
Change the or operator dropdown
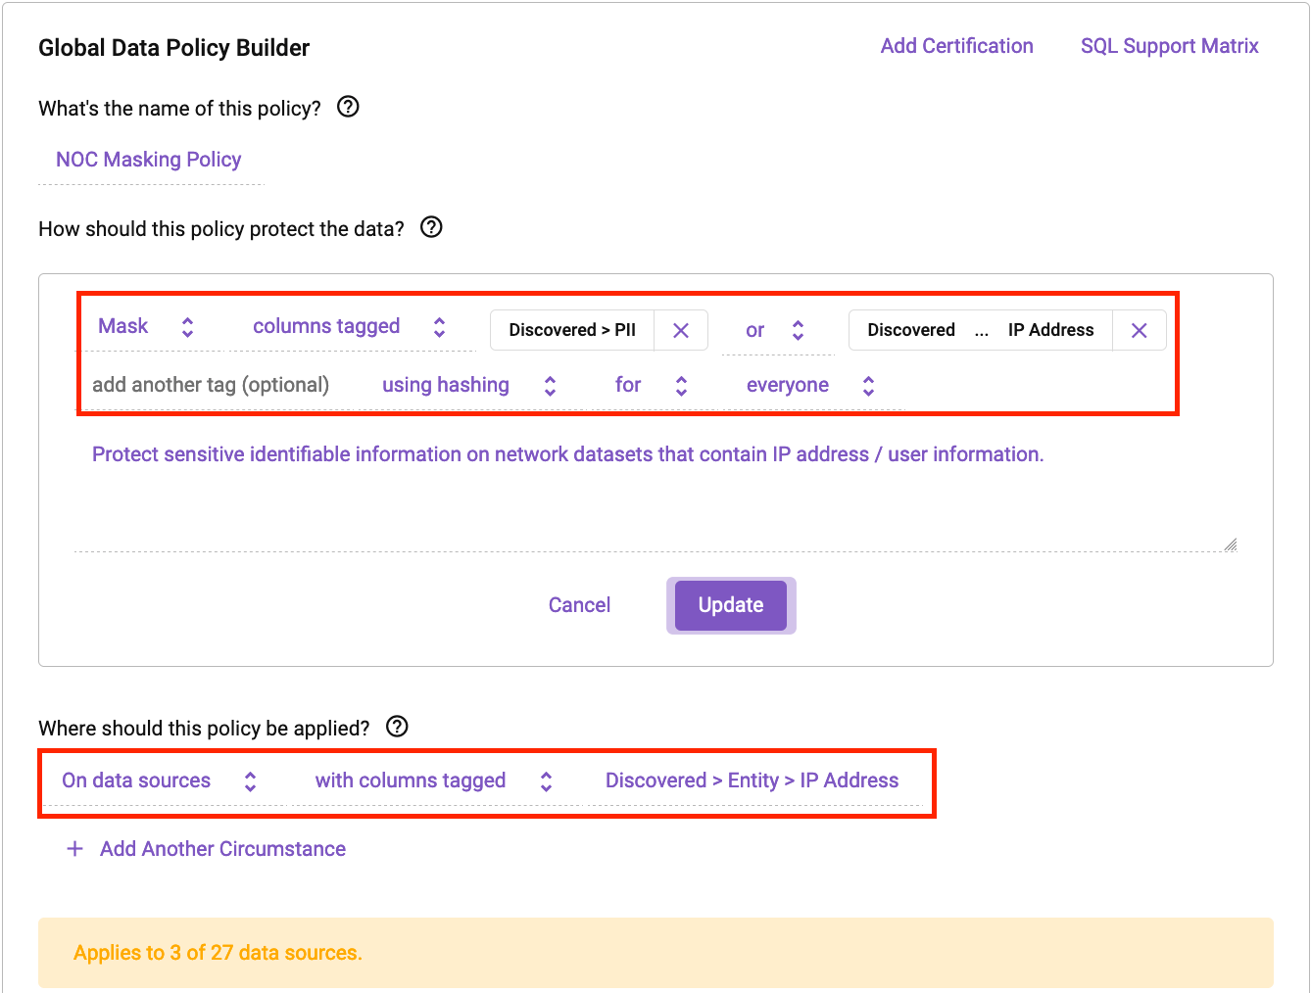click(x=775, y=331)
